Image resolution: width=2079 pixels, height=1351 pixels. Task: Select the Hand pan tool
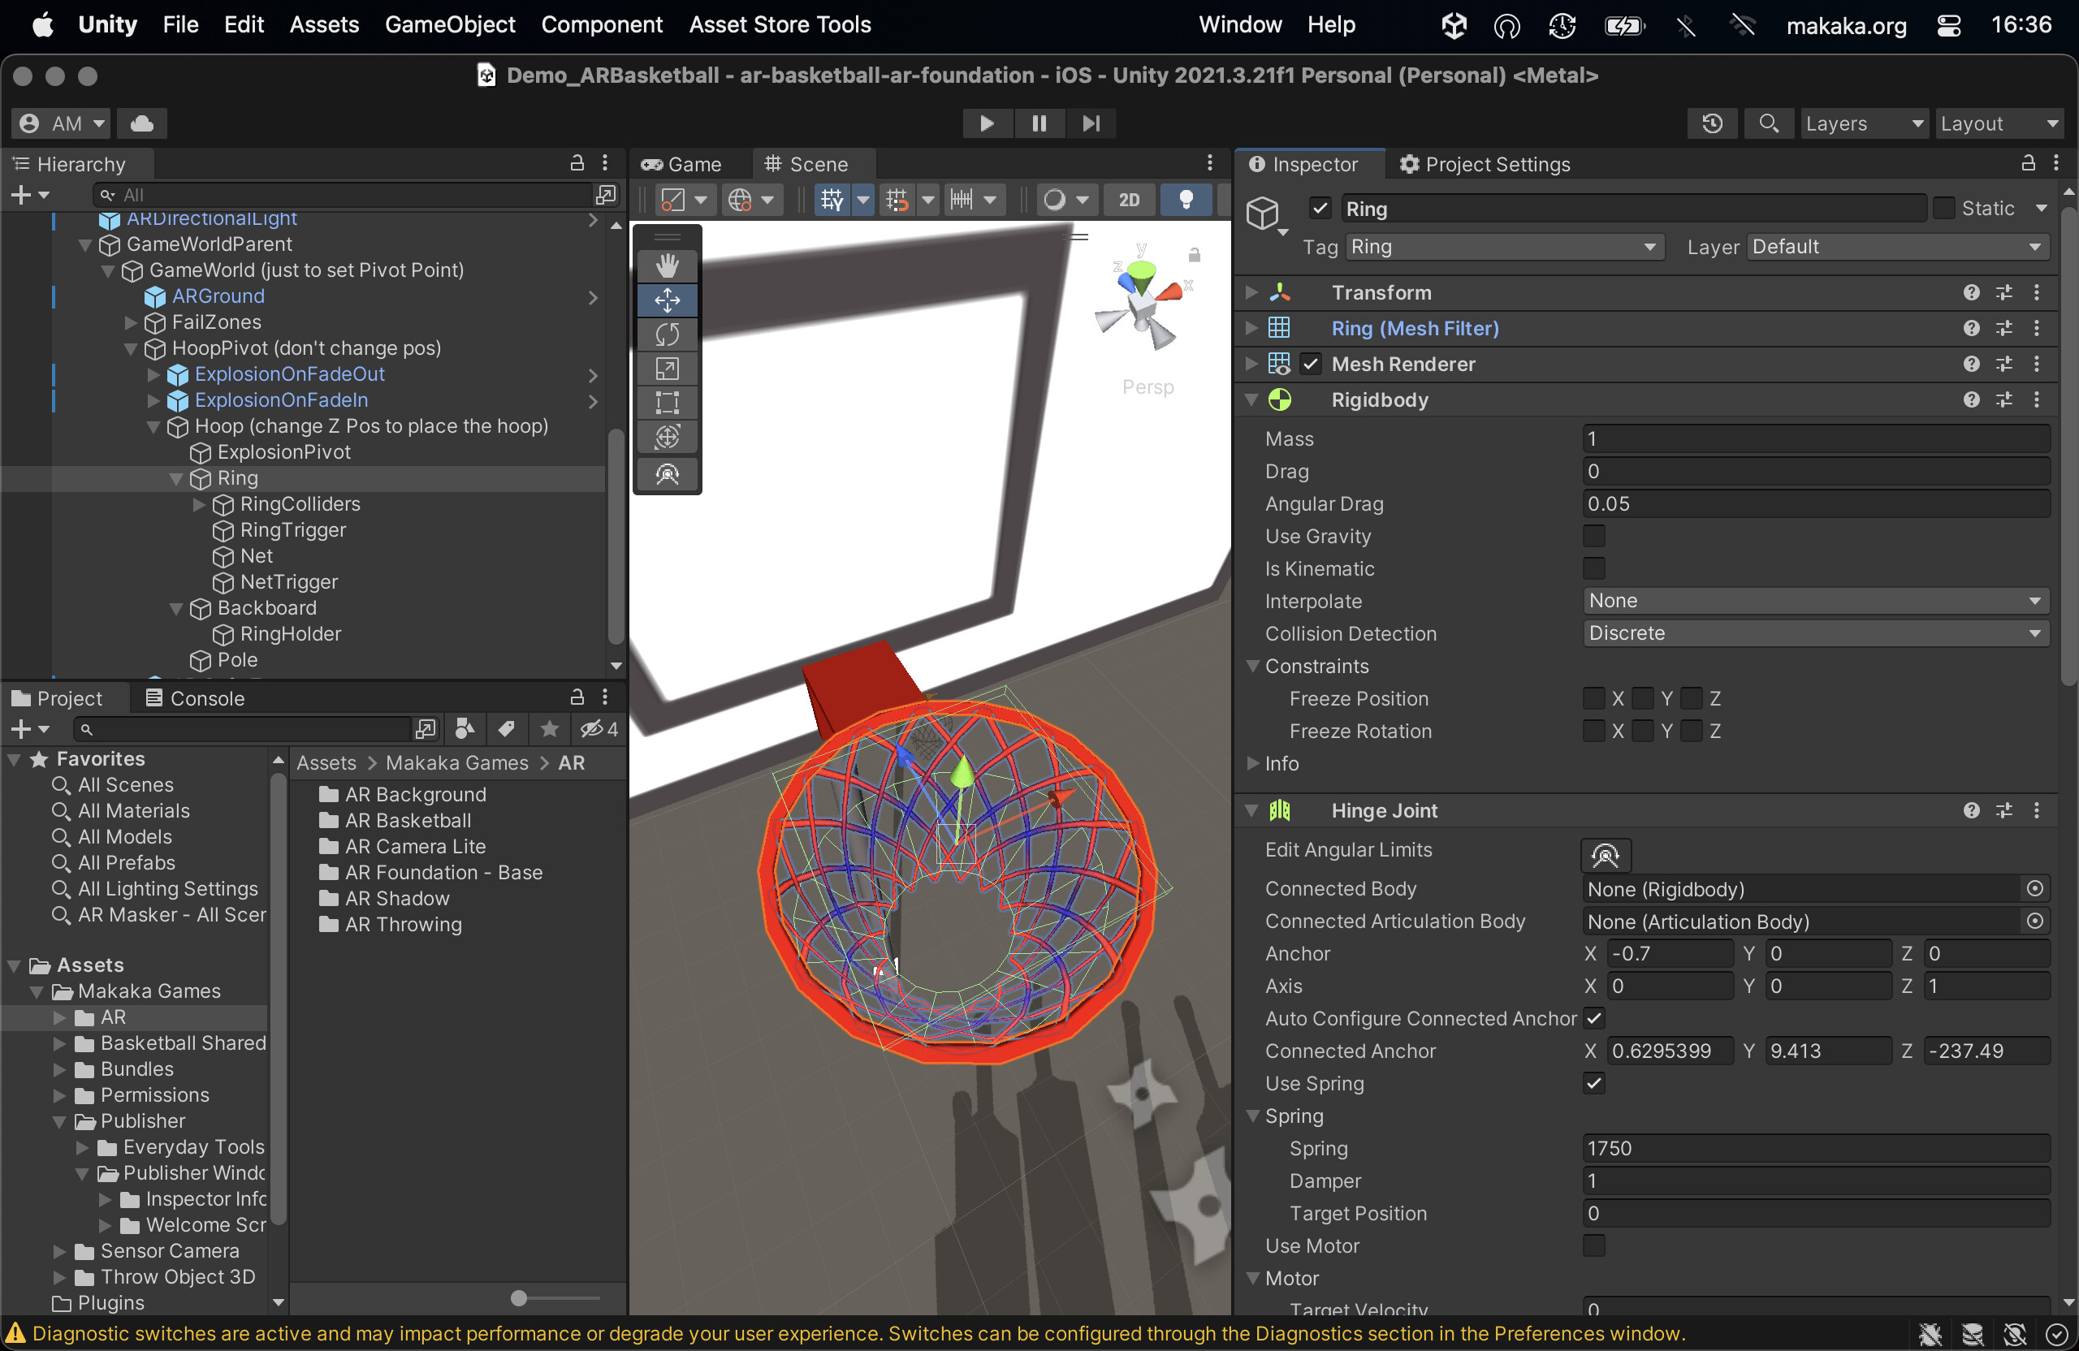pos(667,265)
